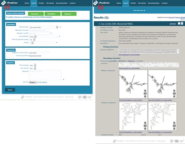
Task: Click the RNAplot template thumbnail
Action: coord(133,84)
